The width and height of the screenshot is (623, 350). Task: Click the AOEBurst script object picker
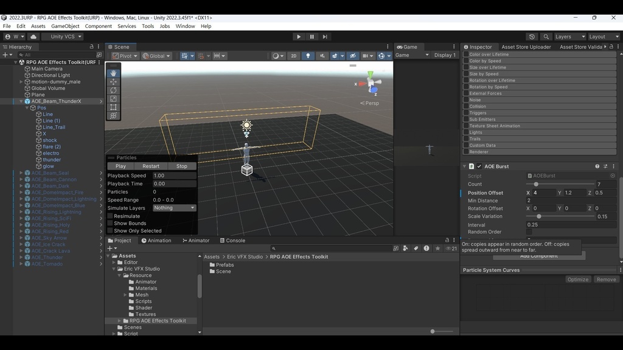coord(613,176)
